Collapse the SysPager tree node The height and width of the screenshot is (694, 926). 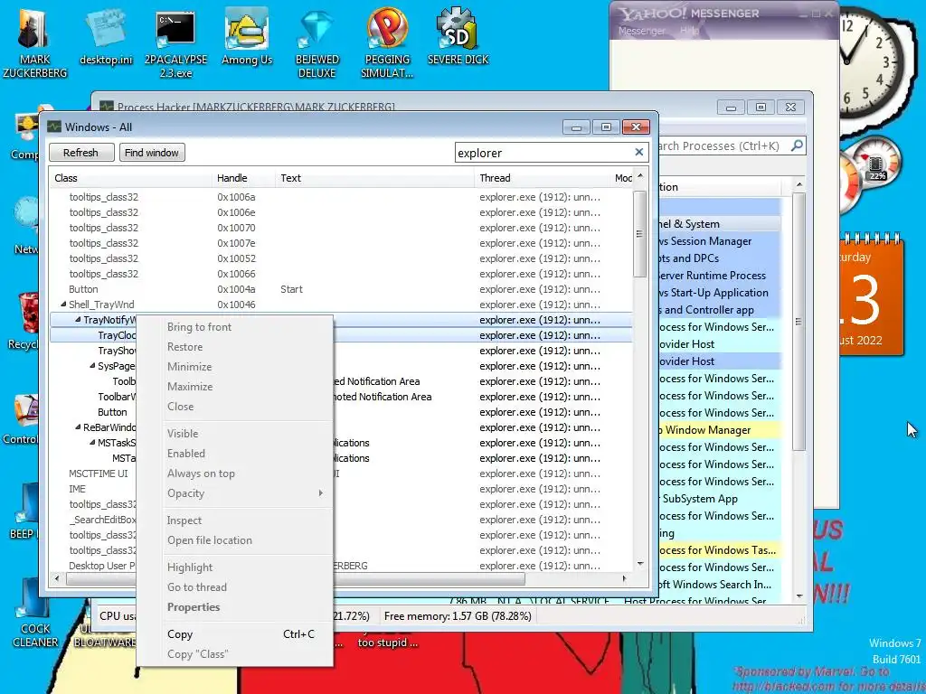coord(92,366)
